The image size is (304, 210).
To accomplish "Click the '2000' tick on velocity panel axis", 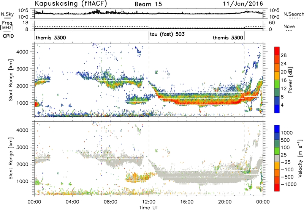I will click(x=22, y=164).
